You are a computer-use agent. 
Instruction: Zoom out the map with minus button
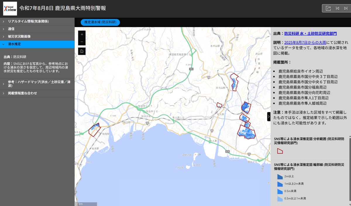point(82,42)
